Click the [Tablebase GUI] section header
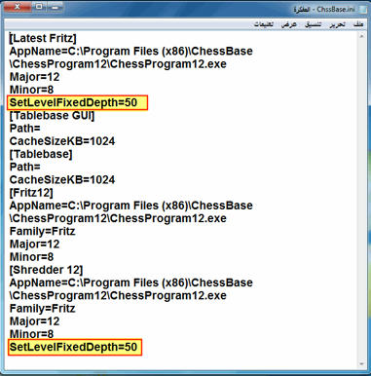The image size is (371, 376). (52, 115)
